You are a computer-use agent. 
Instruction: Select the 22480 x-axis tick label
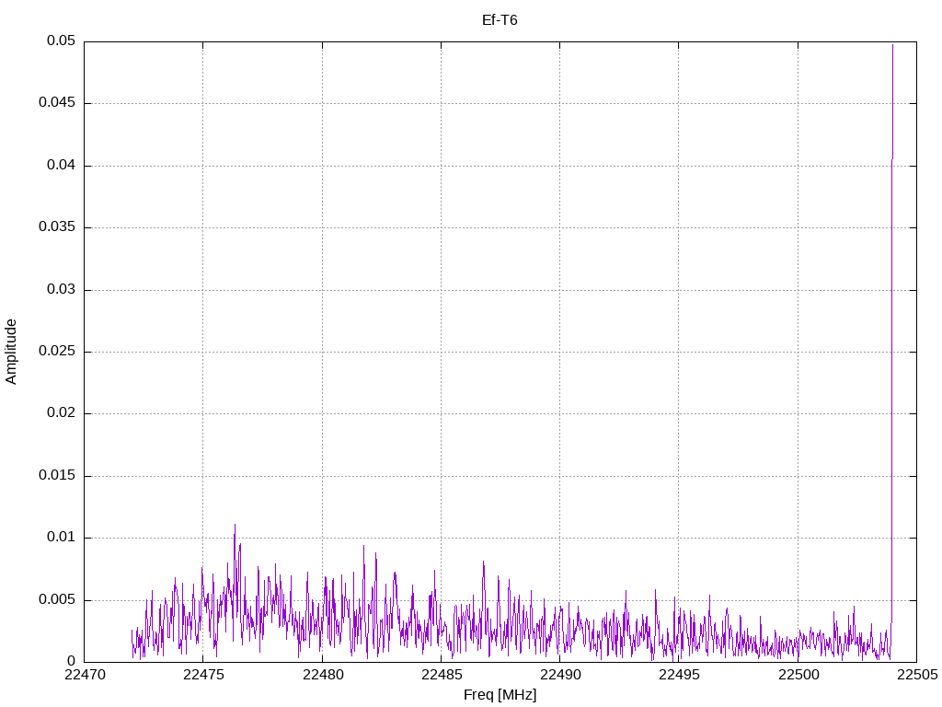pos(322,675)
